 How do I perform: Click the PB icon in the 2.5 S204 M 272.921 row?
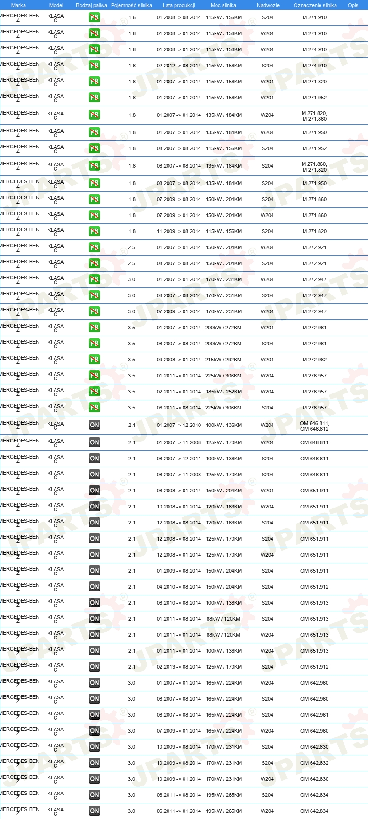(x=95, y=263)
